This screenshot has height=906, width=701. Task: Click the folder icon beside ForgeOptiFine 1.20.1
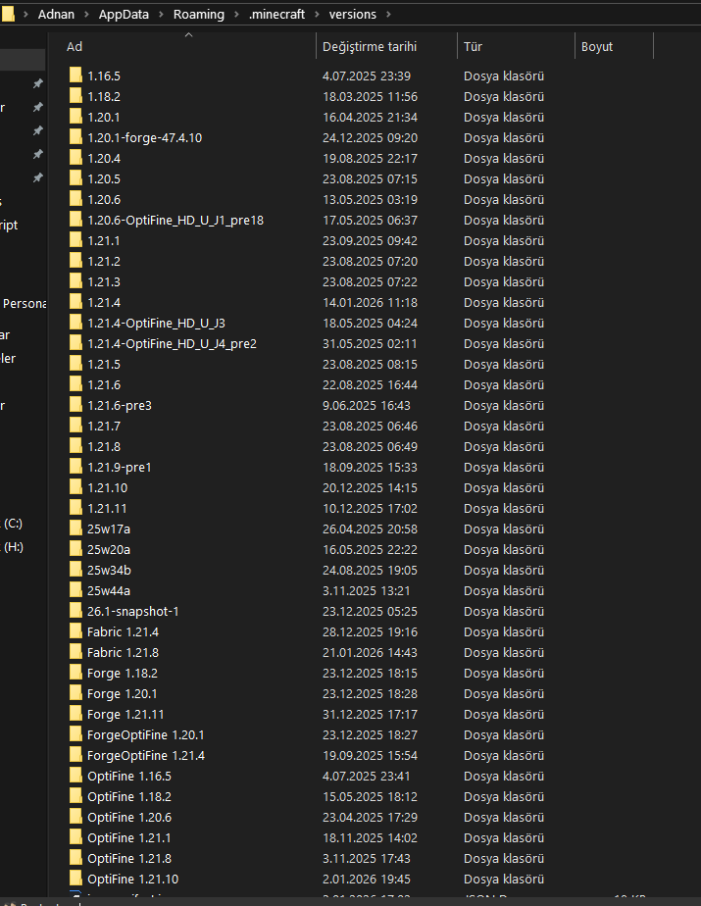click(x=75, y=735)
